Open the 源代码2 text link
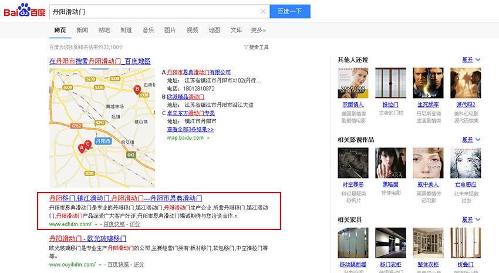499x273 pixels. pos(466,105)
